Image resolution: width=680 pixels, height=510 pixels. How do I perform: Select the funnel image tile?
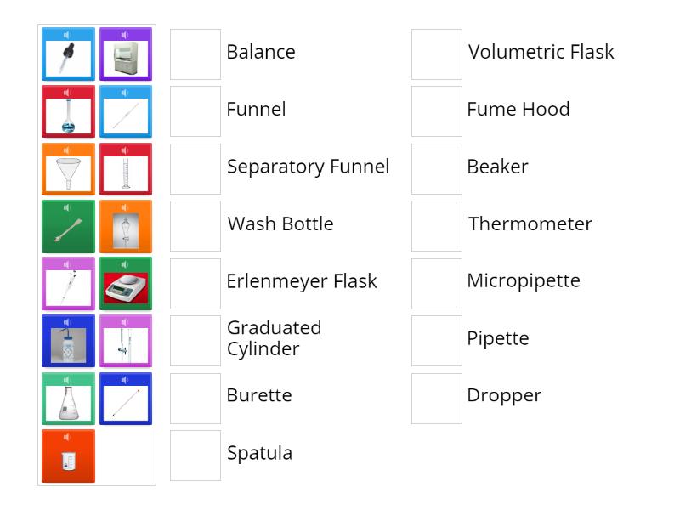point(68,169)
